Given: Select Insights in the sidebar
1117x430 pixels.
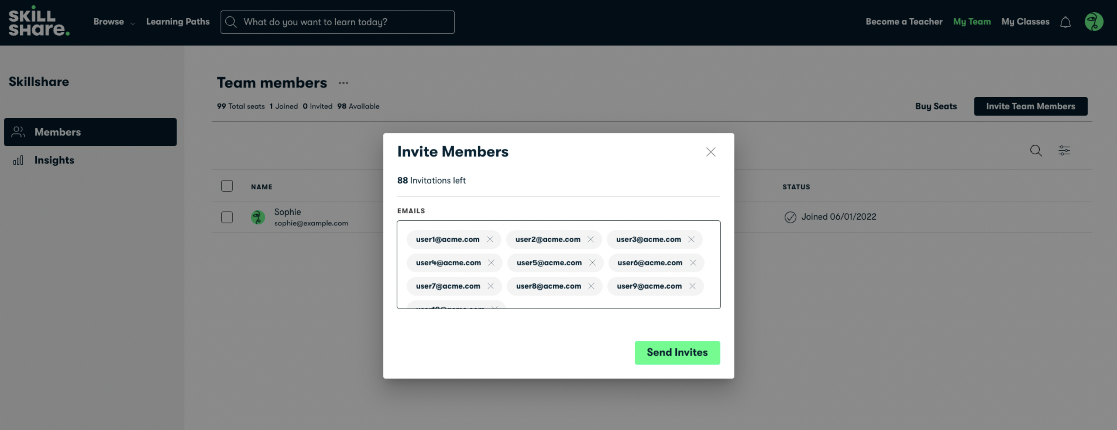Looking at the screenshot, I should 90,160.
